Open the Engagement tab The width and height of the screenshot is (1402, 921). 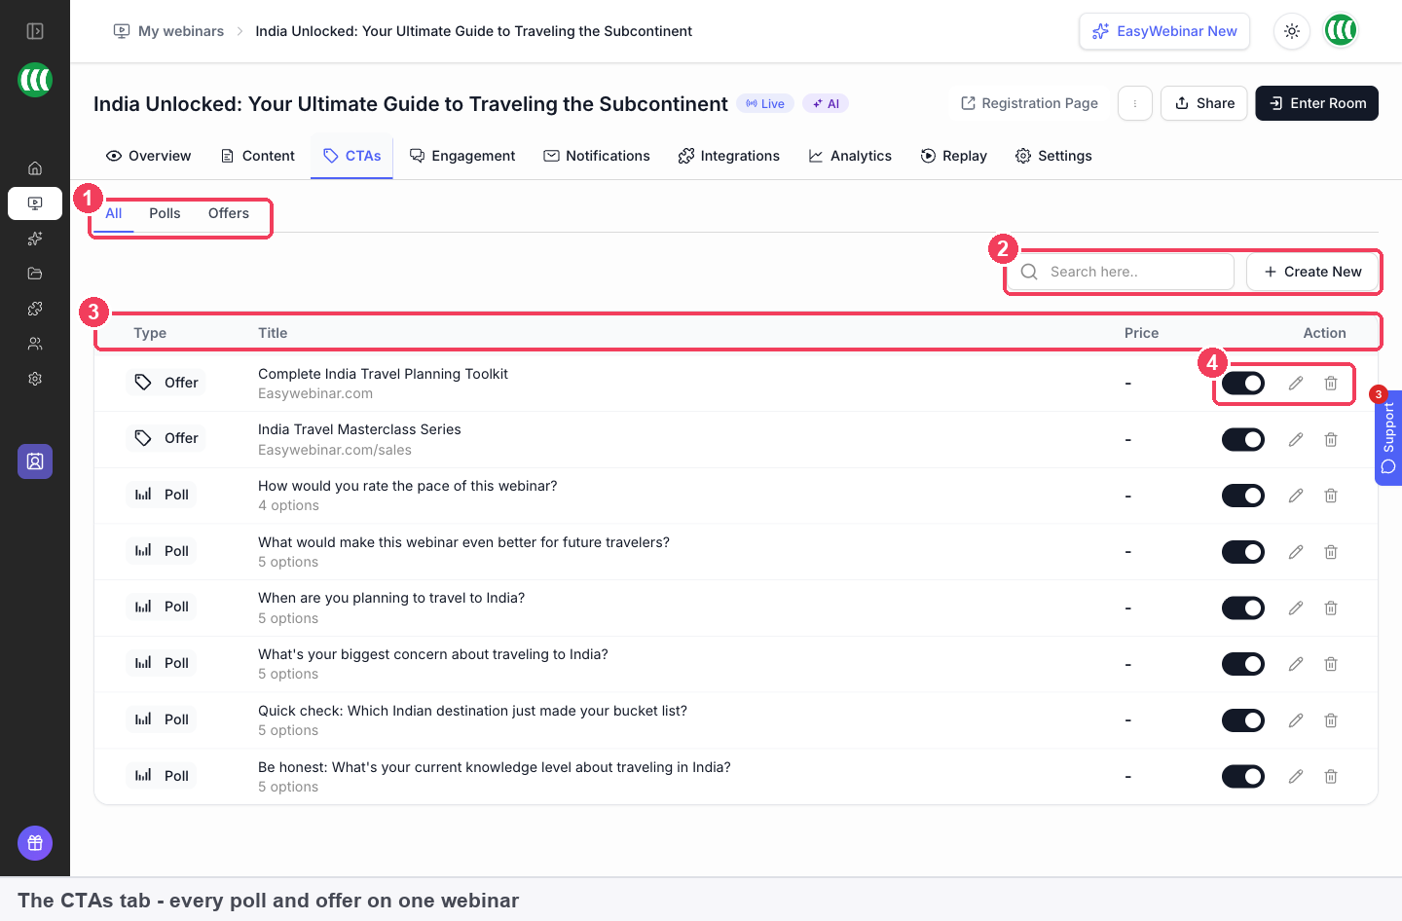(x=462, y=156)
